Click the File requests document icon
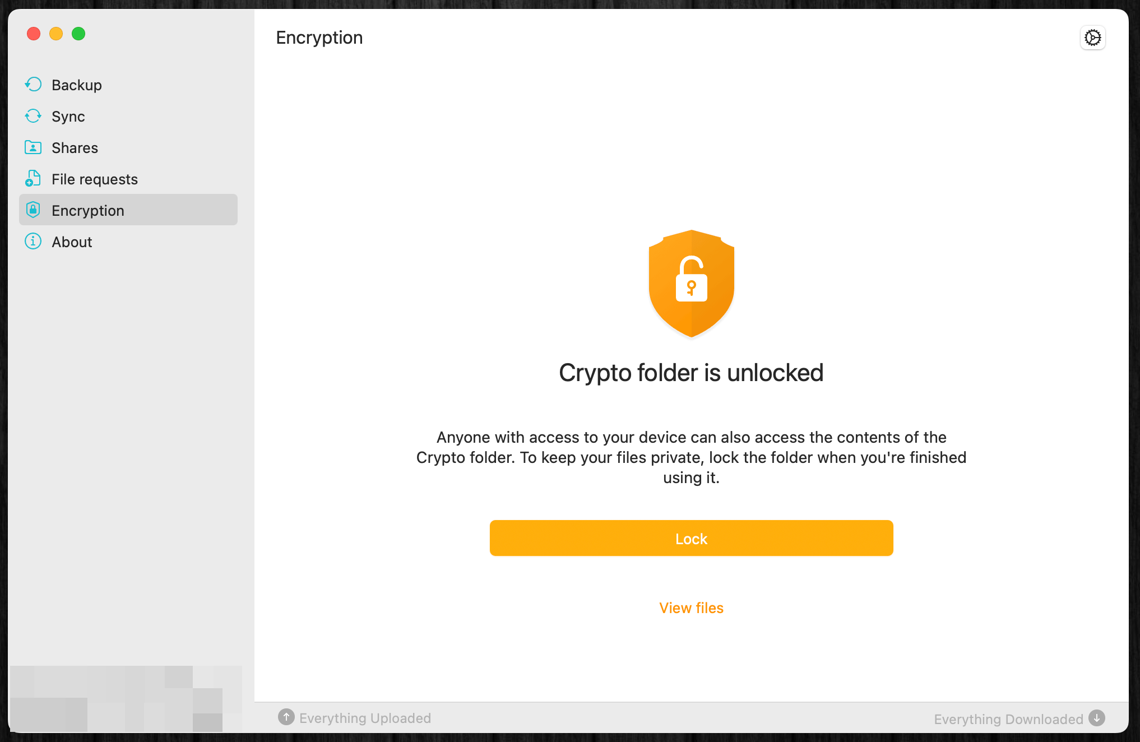 click(33, 179)
